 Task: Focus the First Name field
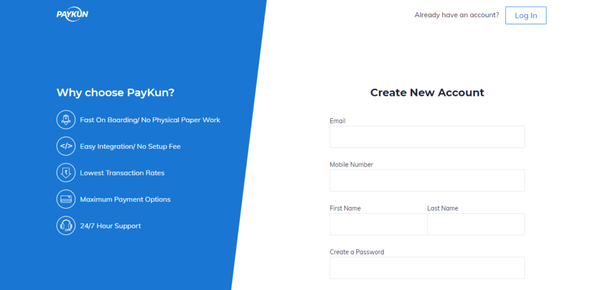coord(379,224)
